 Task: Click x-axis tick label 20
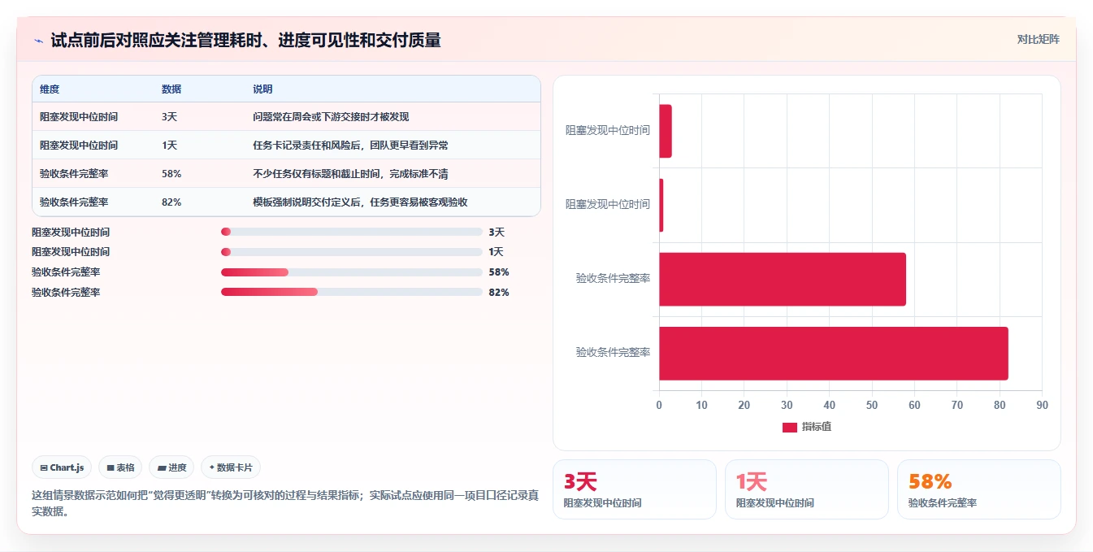(744, 405)
